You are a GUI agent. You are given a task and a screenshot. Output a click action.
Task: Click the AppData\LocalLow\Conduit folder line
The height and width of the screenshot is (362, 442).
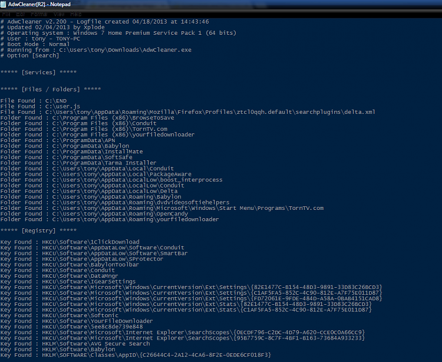pos(92,185)
